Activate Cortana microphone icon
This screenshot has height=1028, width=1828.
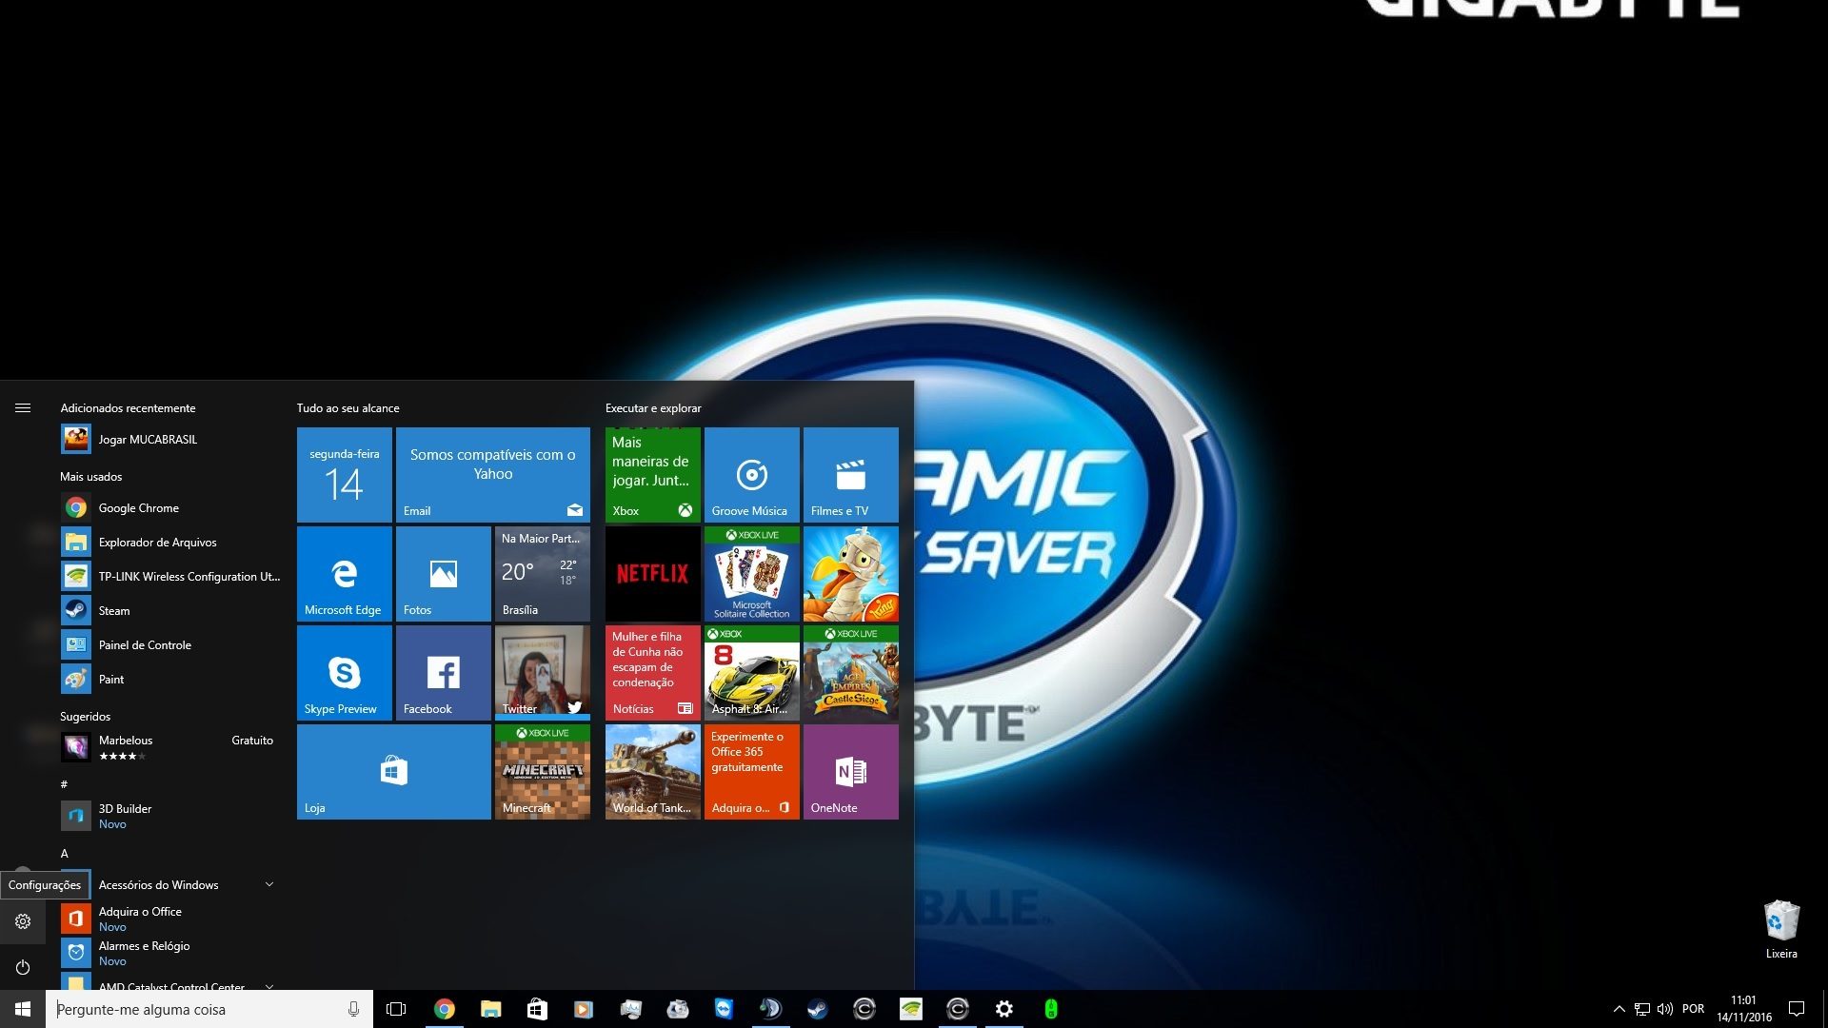point(354,1010)
